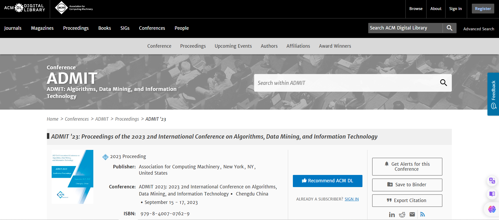Open the Feedback side tab
The height and width of the screenshot is (220, 499).
(x=493, y=94)
